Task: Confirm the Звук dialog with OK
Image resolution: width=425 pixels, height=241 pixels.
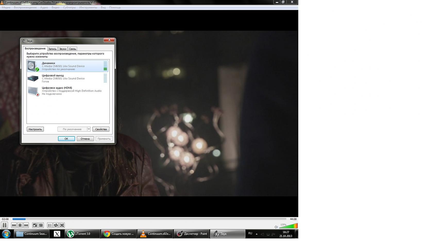Action: 66,139
